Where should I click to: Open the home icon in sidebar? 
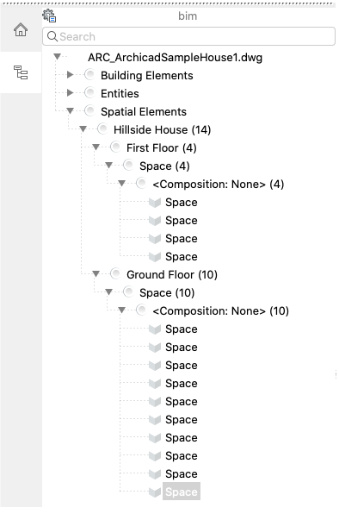[21, 30]
